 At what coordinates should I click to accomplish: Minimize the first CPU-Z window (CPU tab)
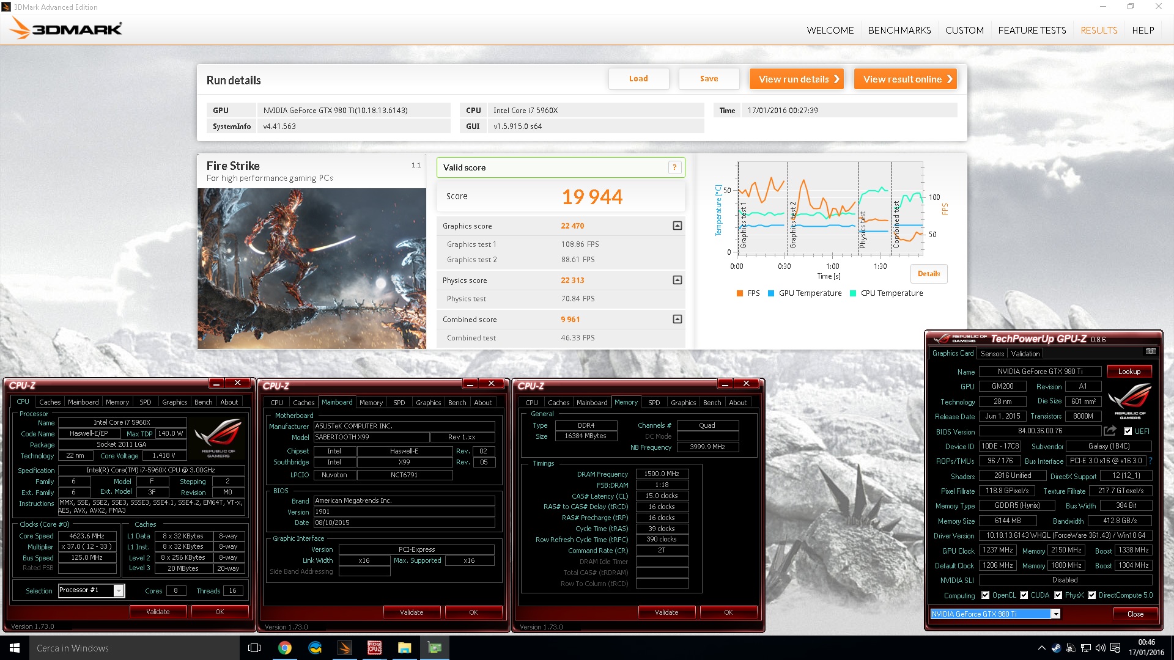[216, 383]
